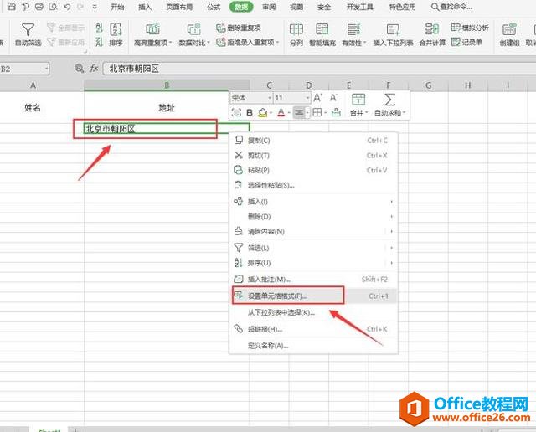Click the 查找命令 search box
The height and width of the screenshot is (432, 536).
[x=452, y=7]
